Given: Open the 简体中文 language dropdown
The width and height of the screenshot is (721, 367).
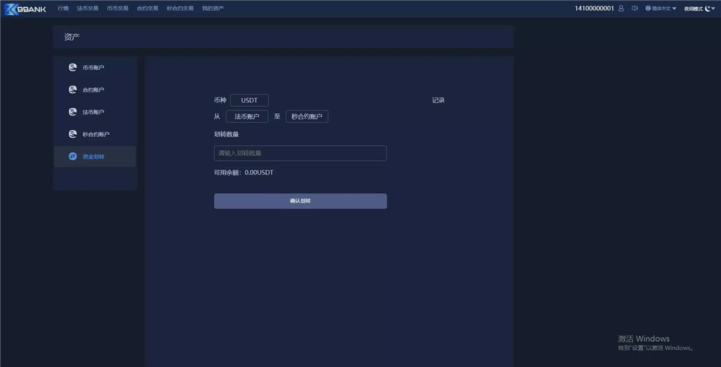Looking at the screenshot, I should pos(661,9).
